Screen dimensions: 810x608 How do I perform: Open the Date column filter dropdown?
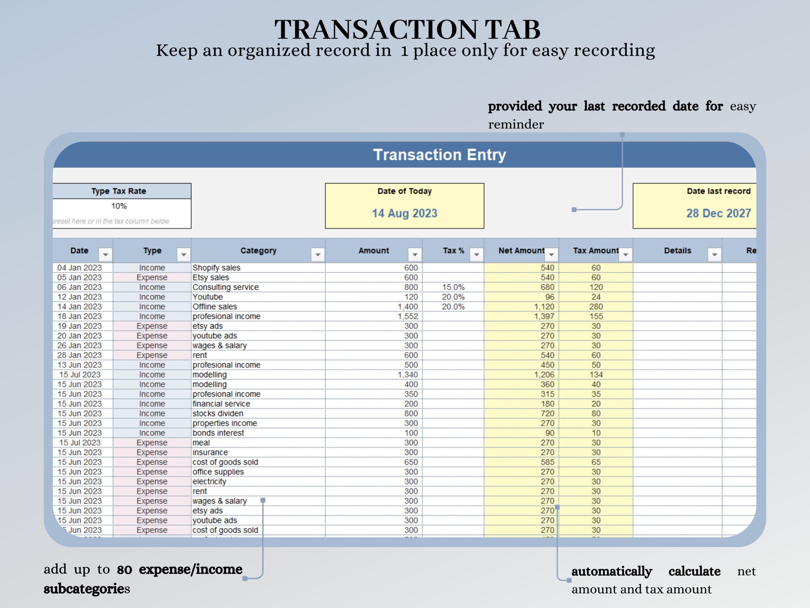(106, 254)
